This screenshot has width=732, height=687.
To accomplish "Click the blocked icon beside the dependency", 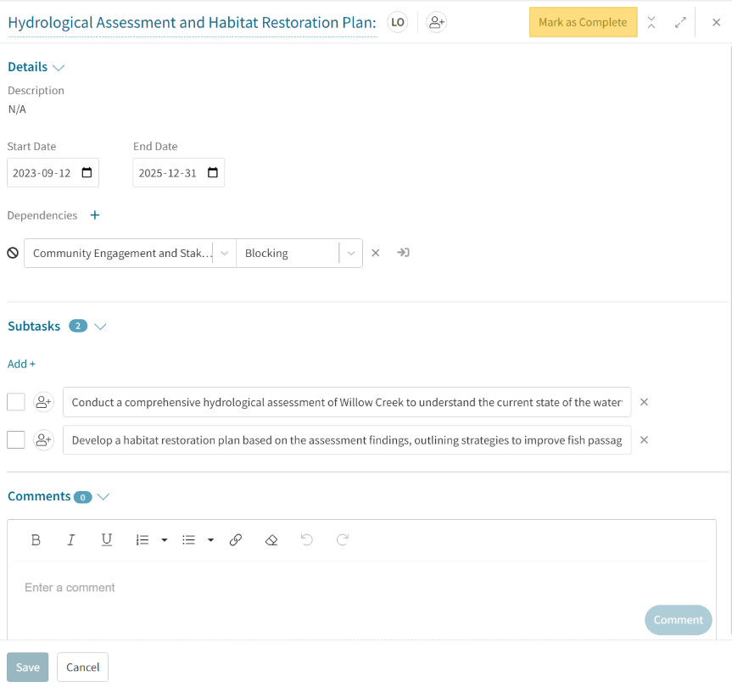I will click(11, 253).
